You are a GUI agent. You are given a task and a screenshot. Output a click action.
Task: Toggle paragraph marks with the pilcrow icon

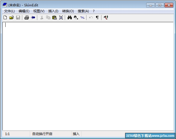click(x=97, y=18)
